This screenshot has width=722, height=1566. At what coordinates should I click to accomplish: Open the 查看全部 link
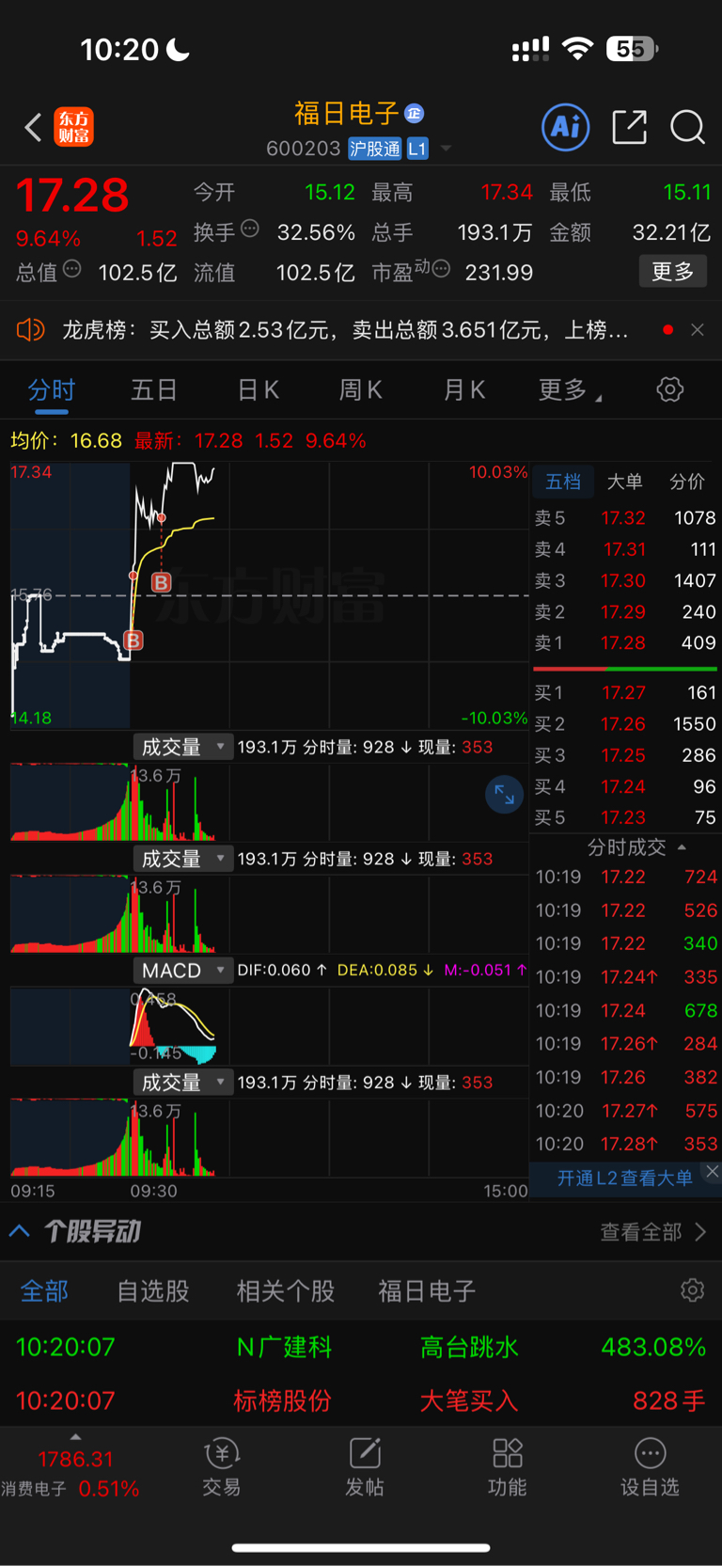coord(653,1232)
